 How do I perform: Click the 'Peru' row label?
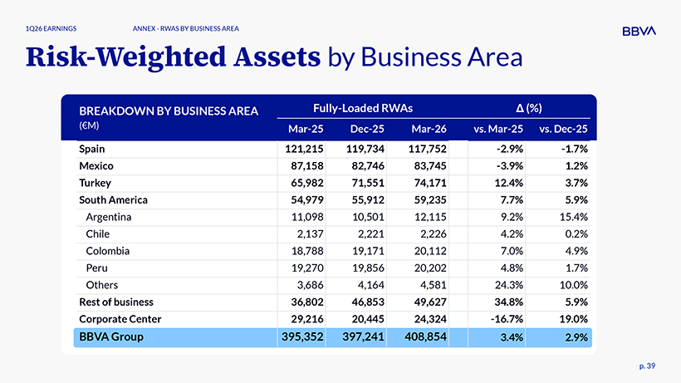(x=97, y=268)
